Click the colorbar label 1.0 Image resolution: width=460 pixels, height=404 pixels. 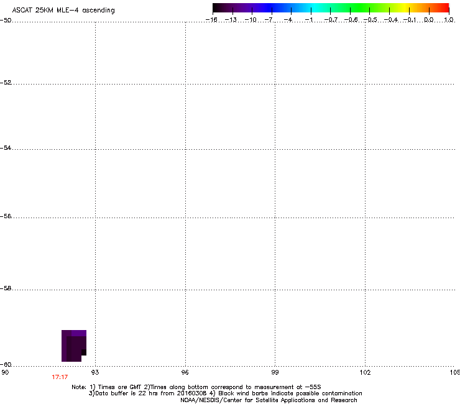pos(449,20)
